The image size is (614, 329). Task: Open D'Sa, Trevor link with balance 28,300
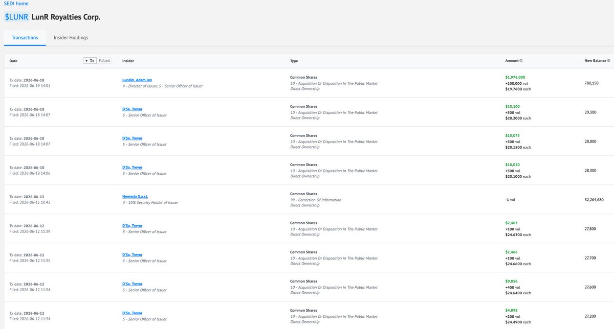click(x=132, y=168)
